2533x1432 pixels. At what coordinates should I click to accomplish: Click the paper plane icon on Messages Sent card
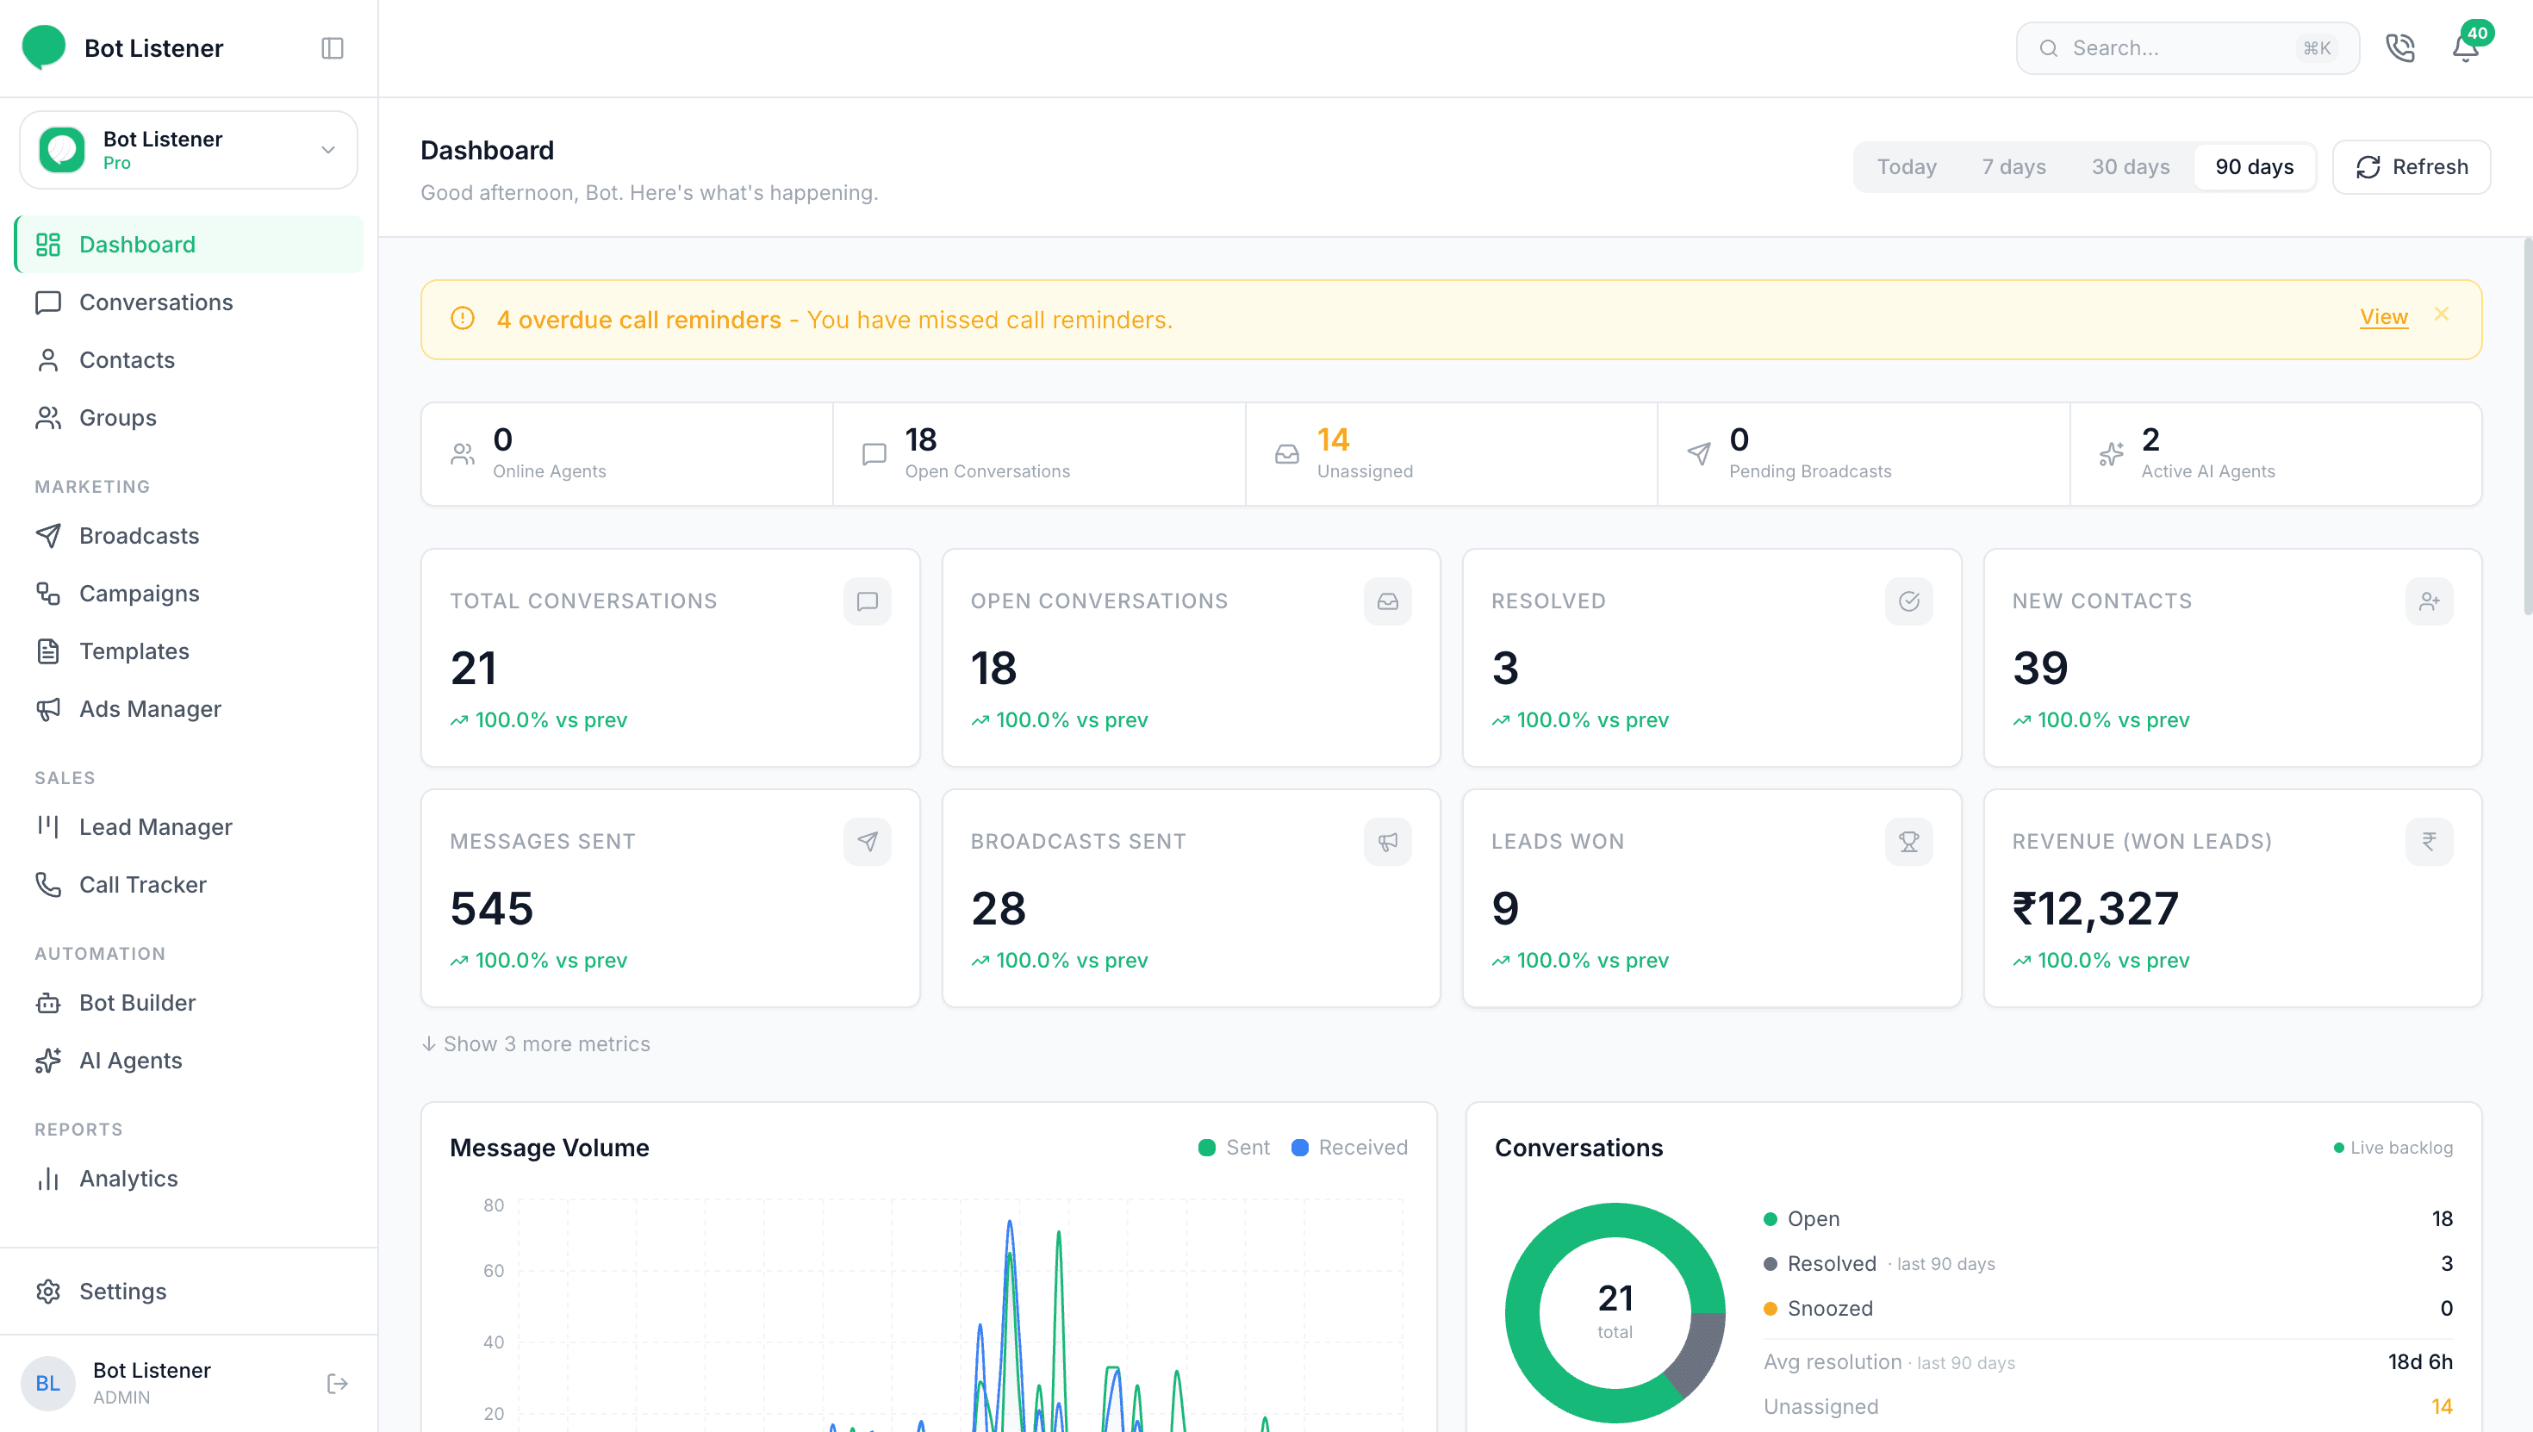[868, 842]
